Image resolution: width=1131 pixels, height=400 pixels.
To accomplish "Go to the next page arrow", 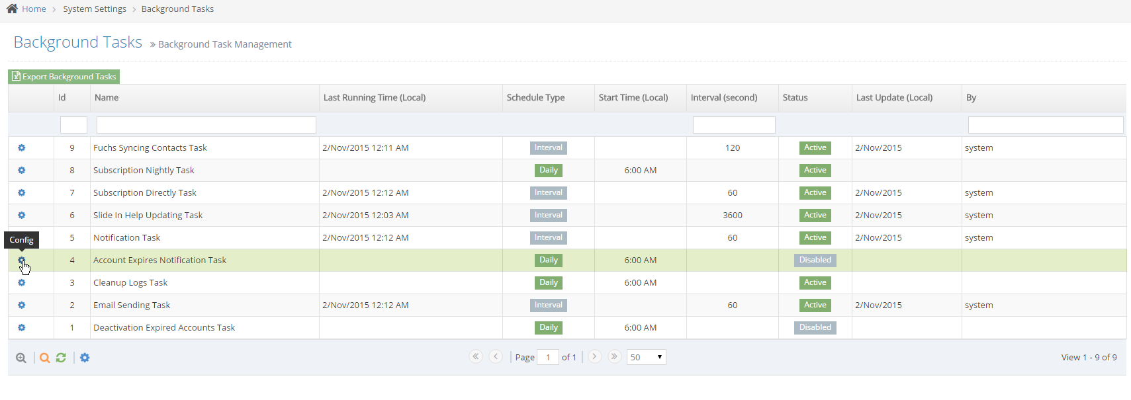I will [x=594, y=356].
